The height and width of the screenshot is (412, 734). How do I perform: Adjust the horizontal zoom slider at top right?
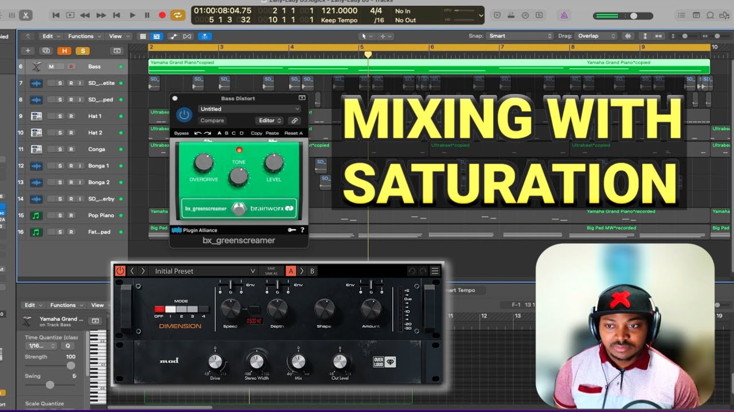click(716, 36)
